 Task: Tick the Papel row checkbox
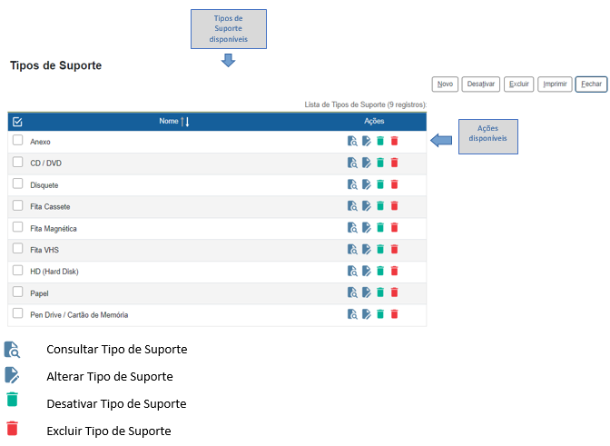pyautogui.click(x=17, y=292)
